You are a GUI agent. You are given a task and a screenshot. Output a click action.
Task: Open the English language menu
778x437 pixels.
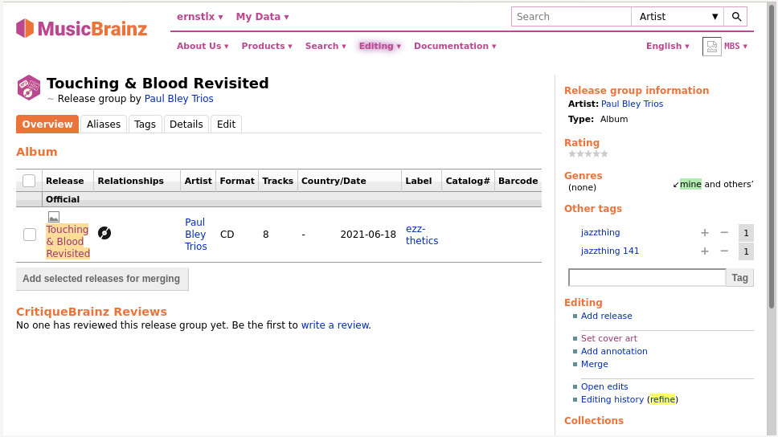667,46
